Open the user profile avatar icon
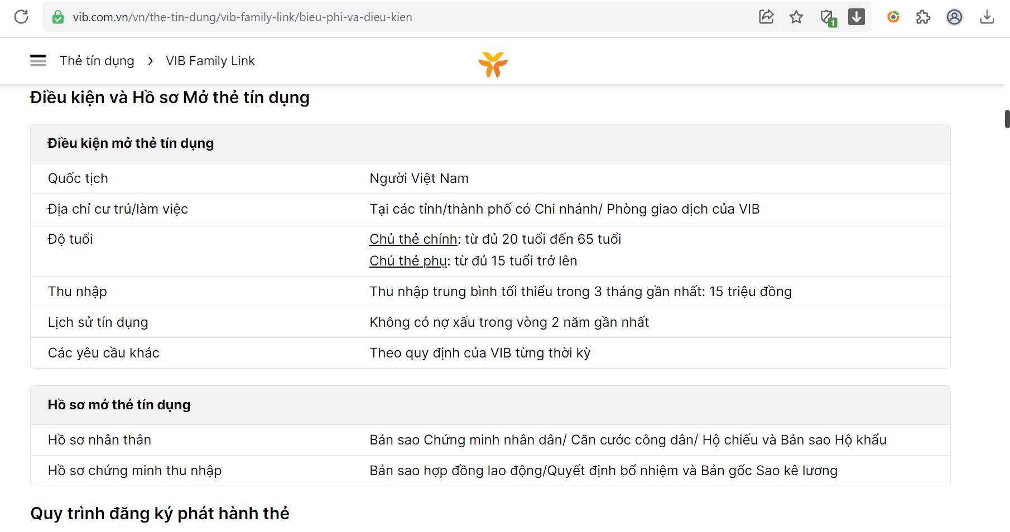This screenshot has width=1010, height=532. pyautogui.click(x=954, y=17)
